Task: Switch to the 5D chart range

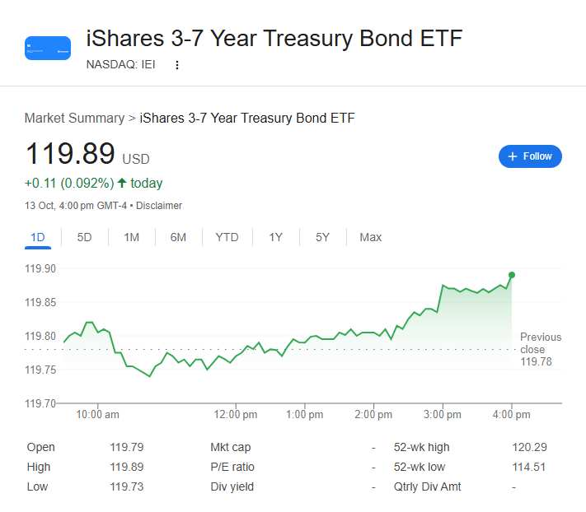Action: coord(84,237)
